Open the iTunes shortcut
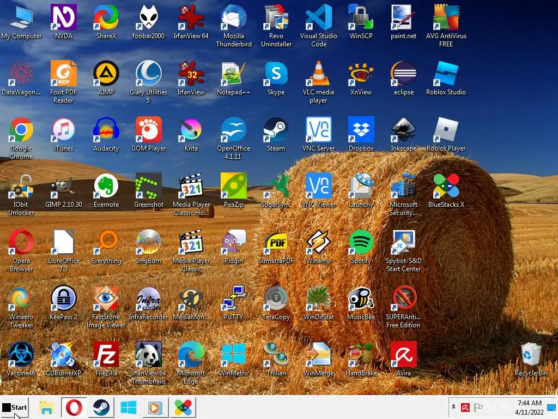The width and height of the screenshot is (558, 419). (x=63, y=134)
